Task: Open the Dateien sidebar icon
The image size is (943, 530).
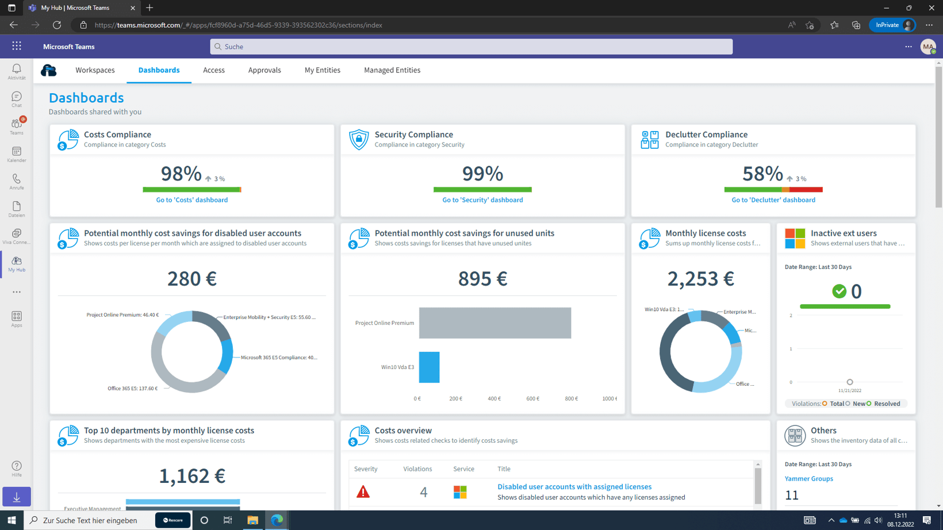Action: (17, 209)
